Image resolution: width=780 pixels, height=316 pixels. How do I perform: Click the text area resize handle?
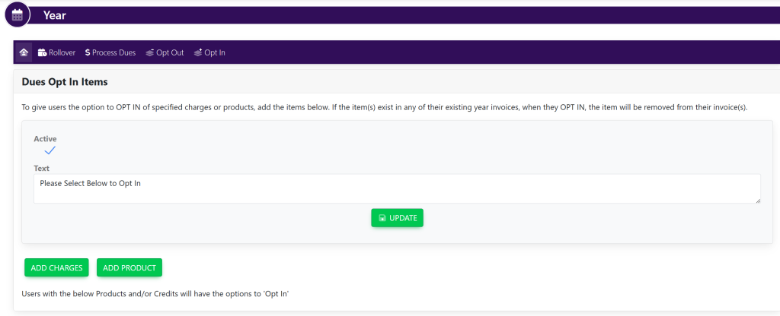pos(757,200)
